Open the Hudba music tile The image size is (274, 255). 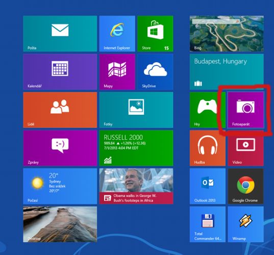(208, 148)
